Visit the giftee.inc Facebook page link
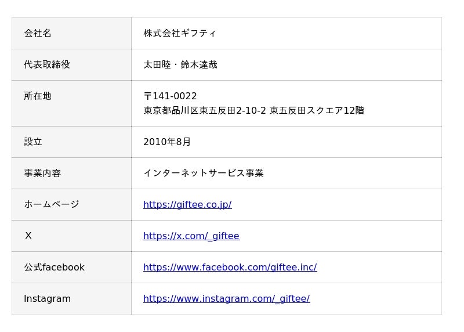Viewport: 464px width, 332px height. (230, 267)
